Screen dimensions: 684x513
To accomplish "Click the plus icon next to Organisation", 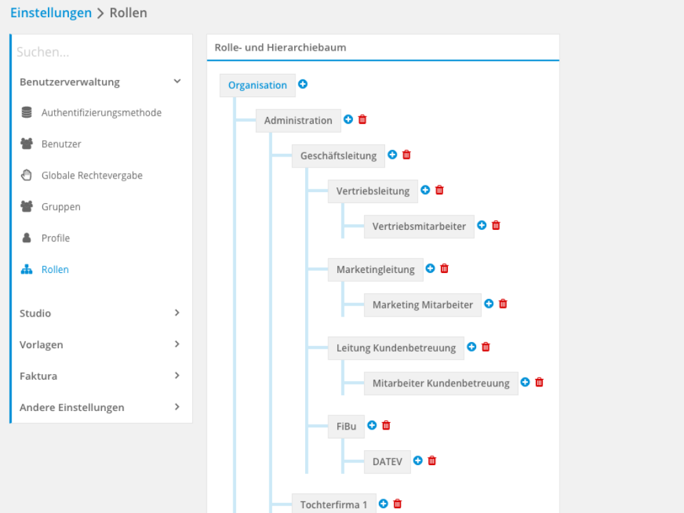I will point(303,84).
